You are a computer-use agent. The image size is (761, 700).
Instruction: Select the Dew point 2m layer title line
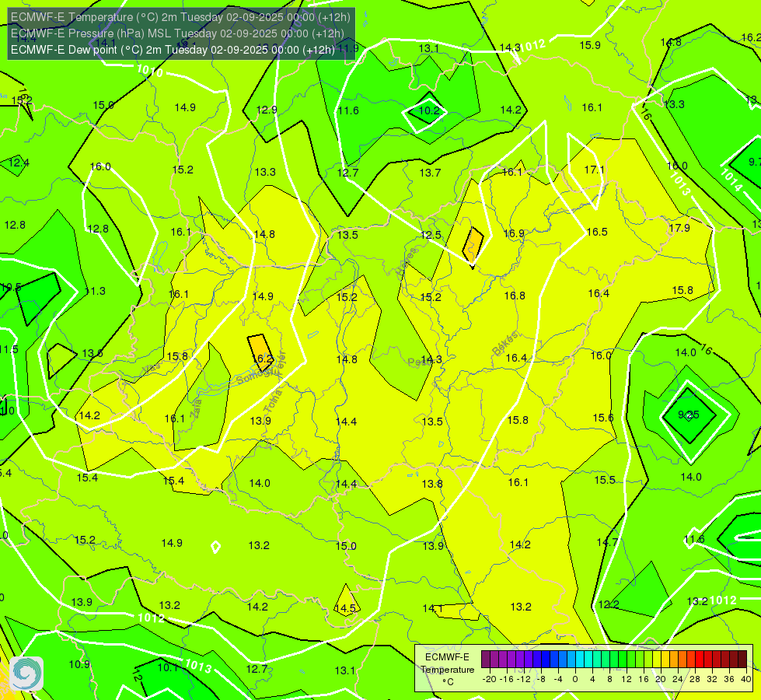(x=173, y=50)
